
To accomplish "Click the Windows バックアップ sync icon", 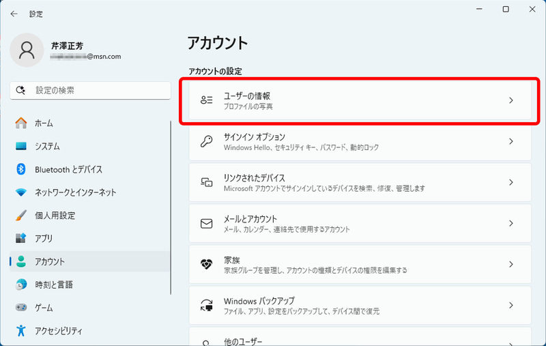I will [207, 305].
